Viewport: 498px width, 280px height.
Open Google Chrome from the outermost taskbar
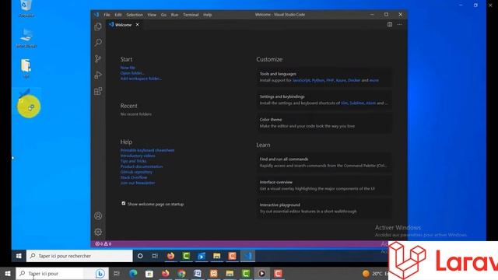pyautogui.click(x=181, y=273)
